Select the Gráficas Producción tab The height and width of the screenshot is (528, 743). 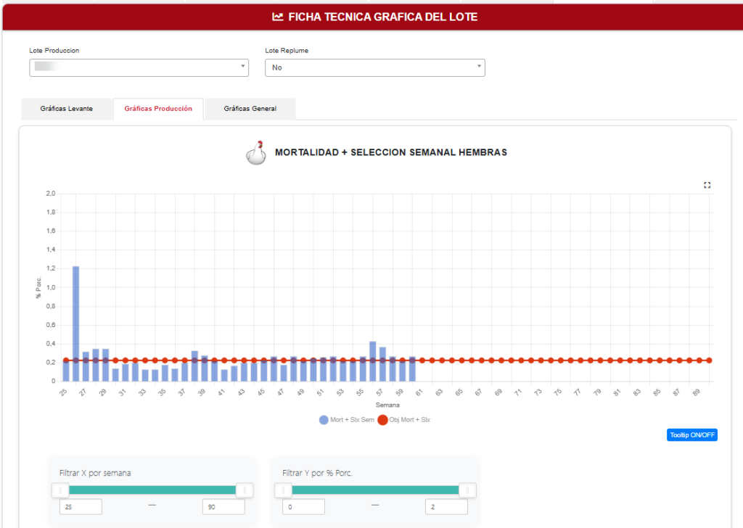coord(158,109)
